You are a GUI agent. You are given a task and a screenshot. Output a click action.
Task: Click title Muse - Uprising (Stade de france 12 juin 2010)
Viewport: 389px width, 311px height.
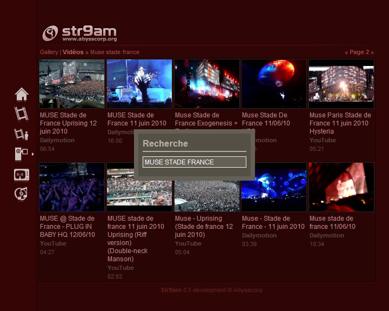(x=204, y=227)
